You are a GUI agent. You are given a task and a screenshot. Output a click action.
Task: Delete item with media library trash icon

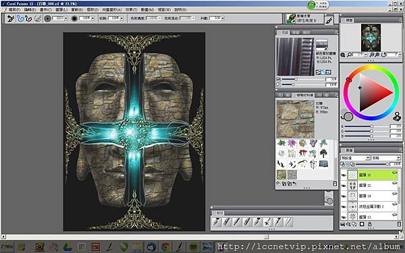[335, 184]
